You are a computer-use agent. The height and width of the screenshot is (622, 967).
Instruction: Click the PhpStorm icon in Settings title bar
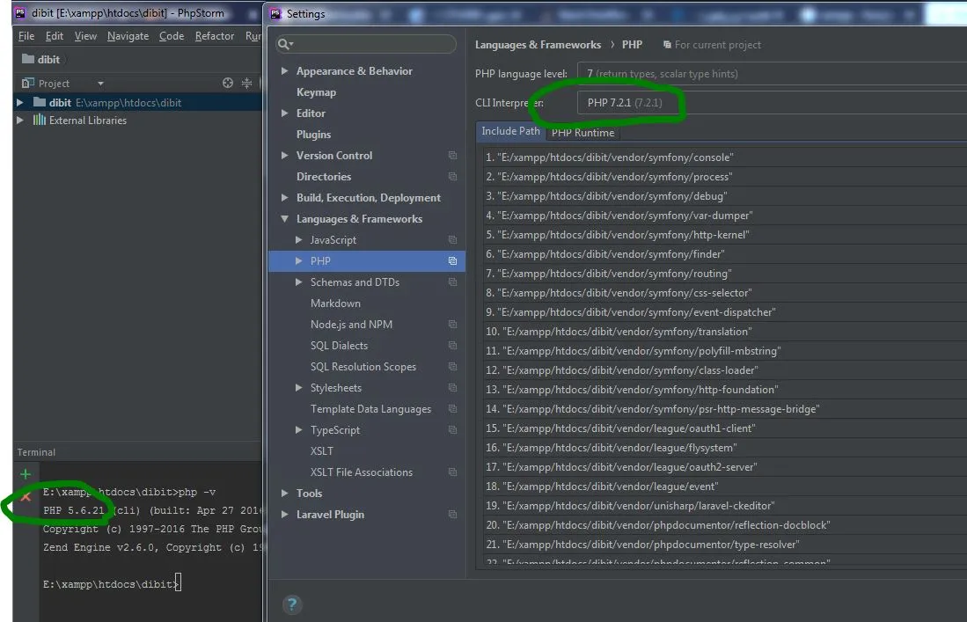(275, 13)
